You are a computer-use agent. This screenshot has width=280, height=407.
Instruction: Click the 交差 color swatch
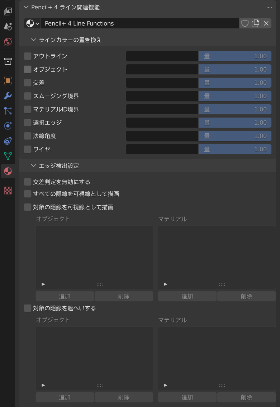pyautogui.click(x=162, y=83)
